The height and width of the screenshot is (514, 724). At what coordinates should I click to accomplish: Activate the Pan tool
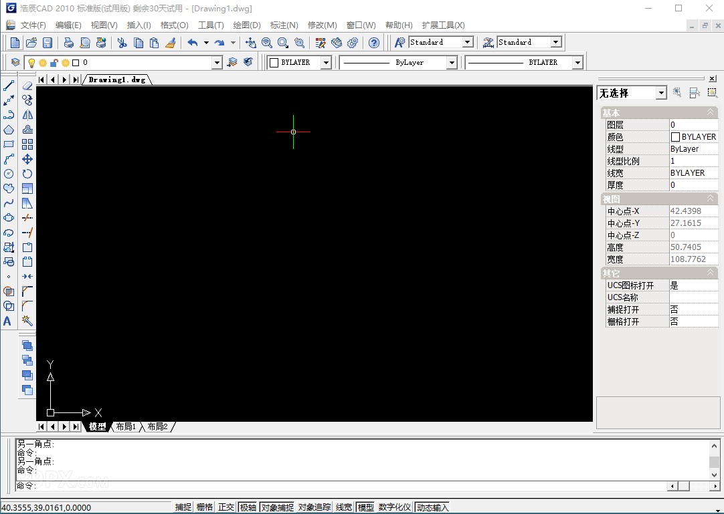(251, 42)
